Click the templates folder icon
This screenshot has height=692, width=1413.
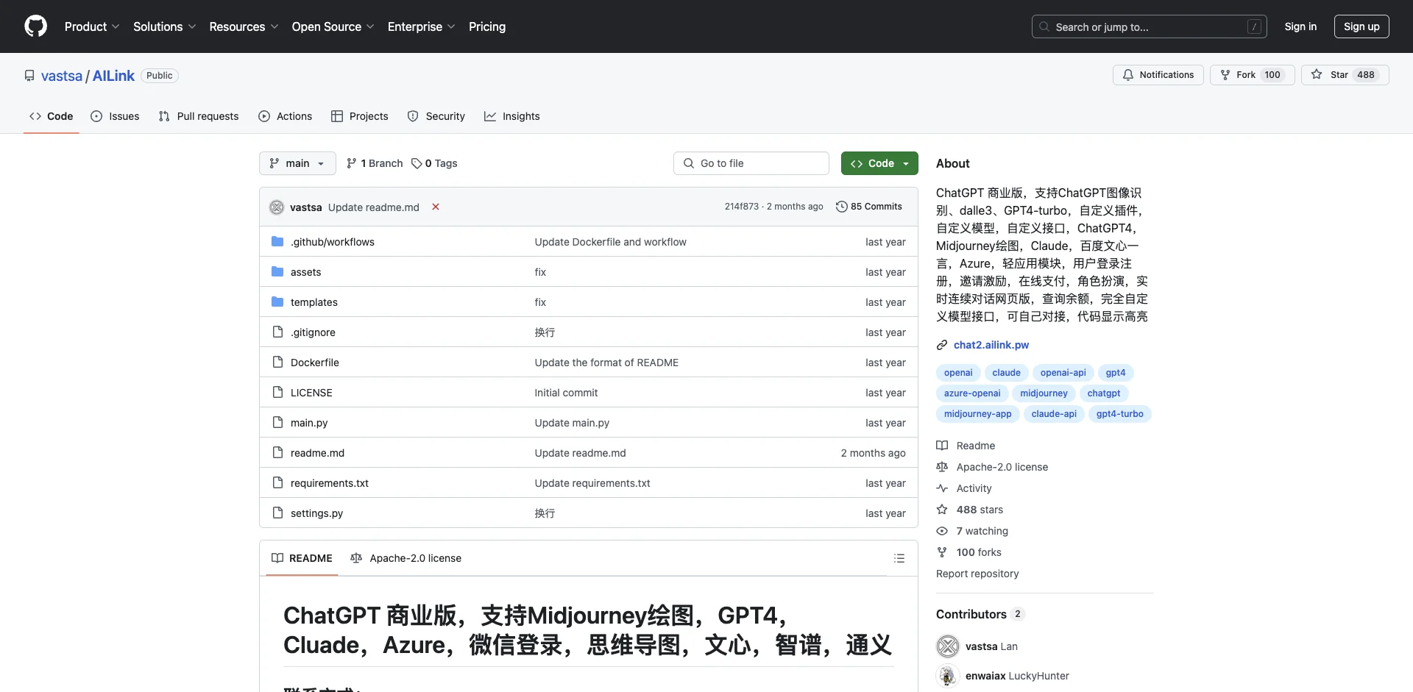click(277, 302)
